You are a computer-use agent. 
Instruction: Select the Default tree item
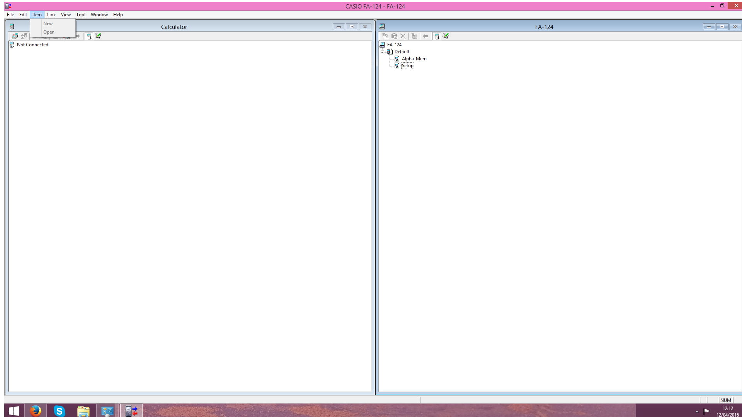pos(402,52)
